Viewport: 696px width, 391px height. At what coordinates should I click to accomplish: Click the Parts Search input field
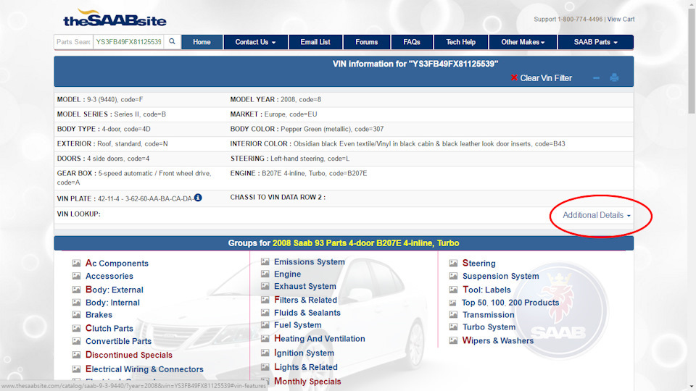[x=73, y=42]
